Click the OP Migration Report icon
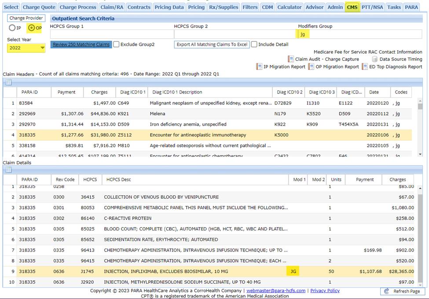 coord(312,67)
